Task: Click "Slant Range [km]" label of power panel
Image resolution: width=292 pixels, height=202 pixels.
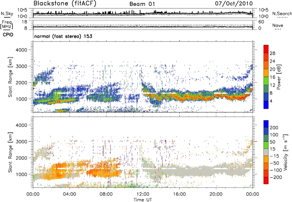Action: click(x=10, y=77)
